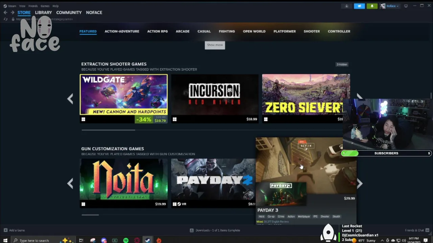Image resolution: width=433 pixels, height=243 pixels.
Task: Open Downloads status in the bottom bar
Action: click(215, 231)
